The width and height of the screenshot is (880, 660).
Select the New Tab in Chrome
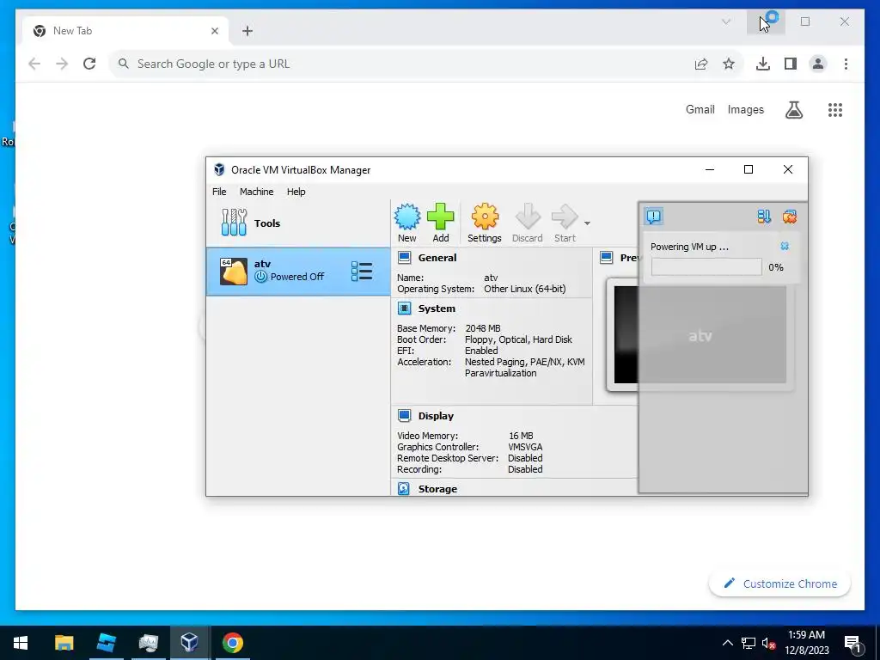125,31
